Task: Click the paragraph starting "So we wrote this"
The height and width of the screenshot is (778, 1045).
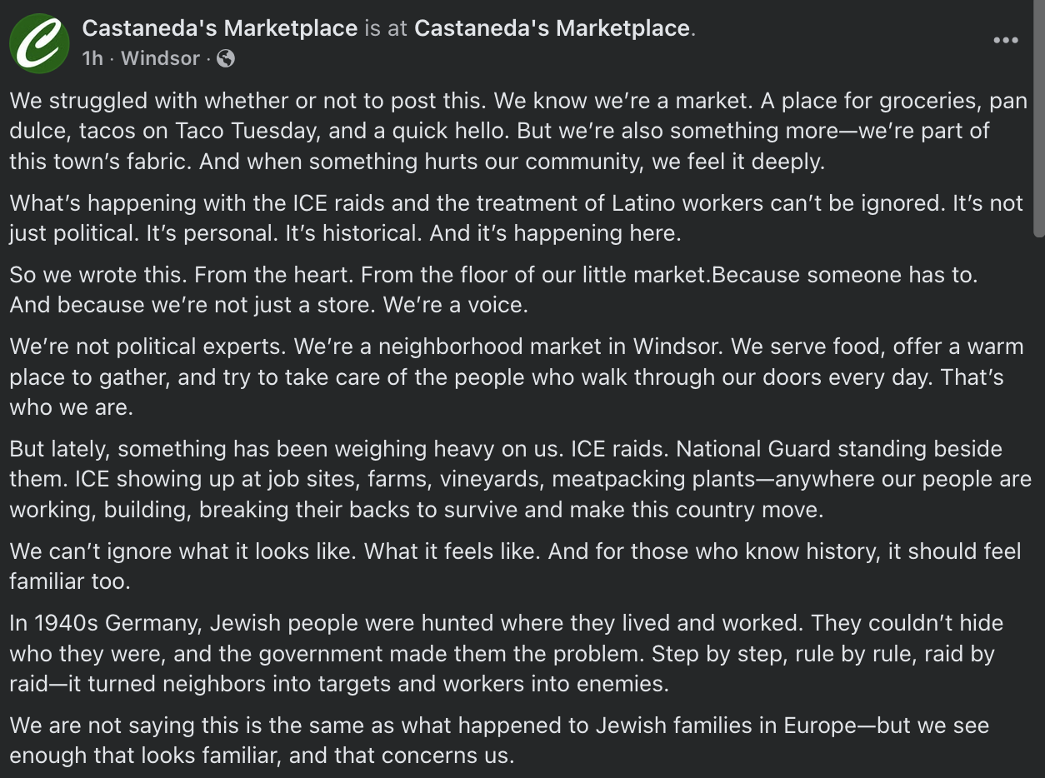Action: click(x=493, y=290)
